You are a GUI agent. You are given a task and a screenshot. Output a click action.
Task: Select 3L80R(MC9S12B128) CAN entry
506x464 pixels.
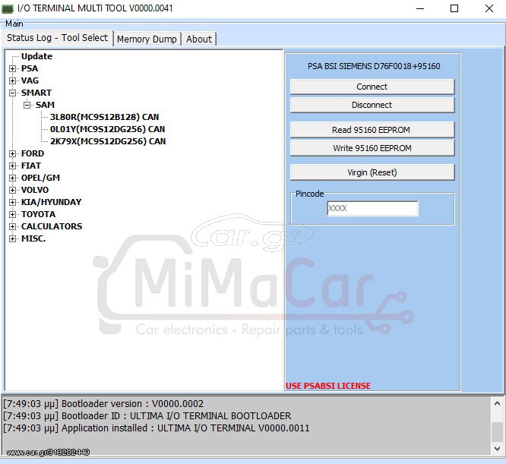pos(105,117)
